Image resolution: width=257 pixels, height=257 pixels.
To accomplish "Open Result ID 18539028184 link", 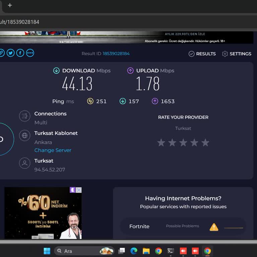I will (x=116, y=54).
